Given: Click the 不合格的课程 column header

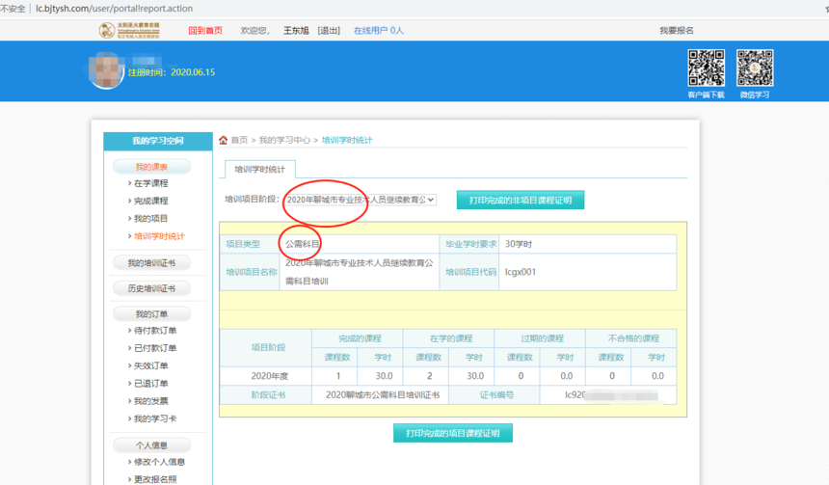Looking at the screenshot, I should point(633,338).
